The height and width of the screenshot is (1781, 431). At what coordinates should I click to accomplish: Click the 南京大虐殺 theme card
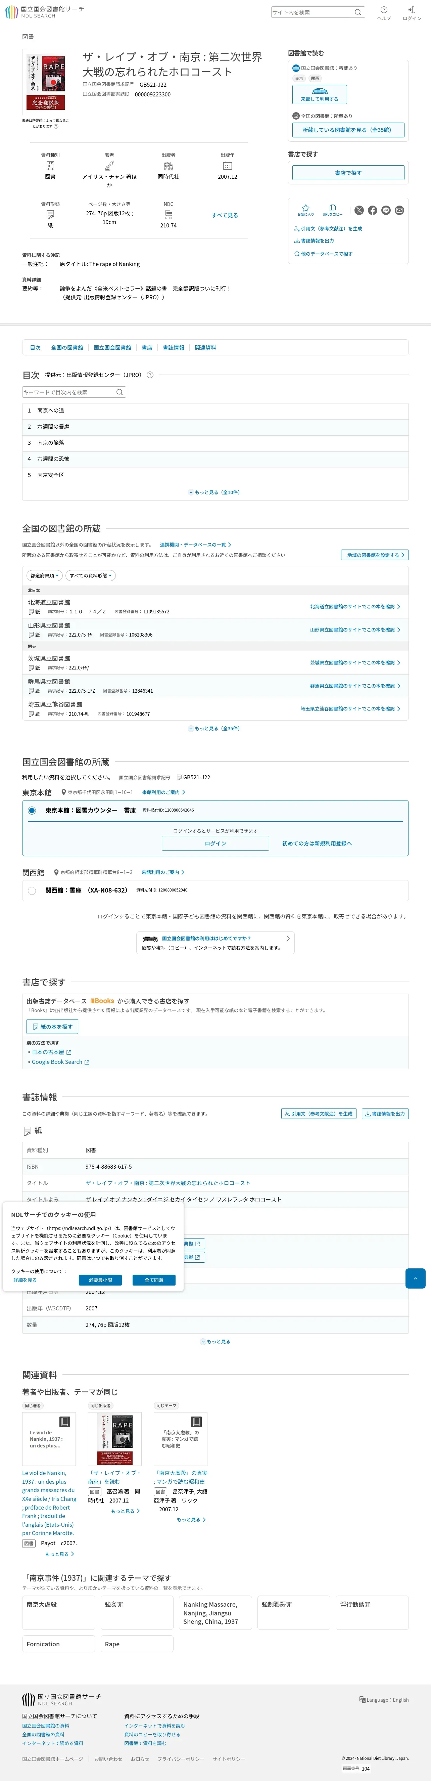59,1612
